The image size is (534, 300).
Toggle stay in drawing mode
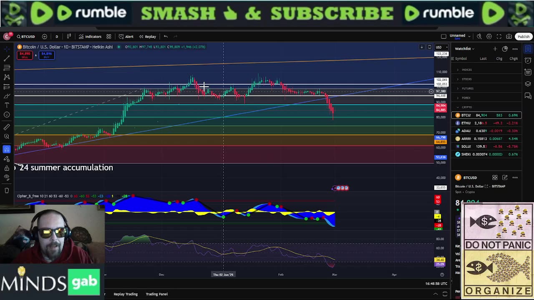coord(7,159)
